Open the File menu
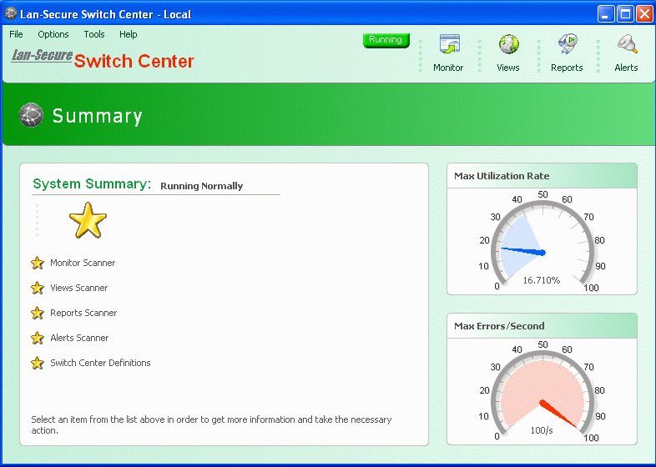656x467 pixels. click(x=16, y=34)
